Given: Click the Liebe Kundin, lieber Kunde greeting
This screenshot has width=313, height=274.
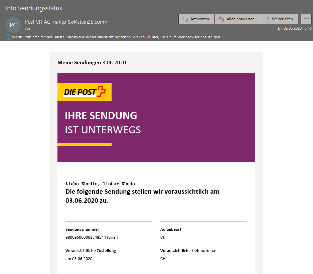Looking at the screenshot, I should tap(100, 184).
